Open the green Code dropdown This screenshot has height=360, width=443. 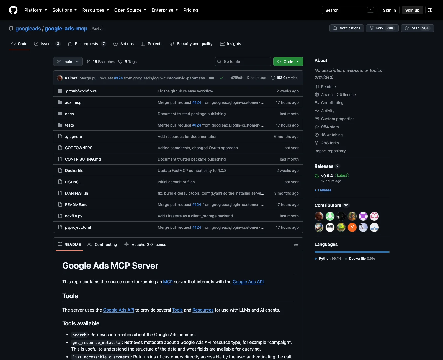(288, 61)
